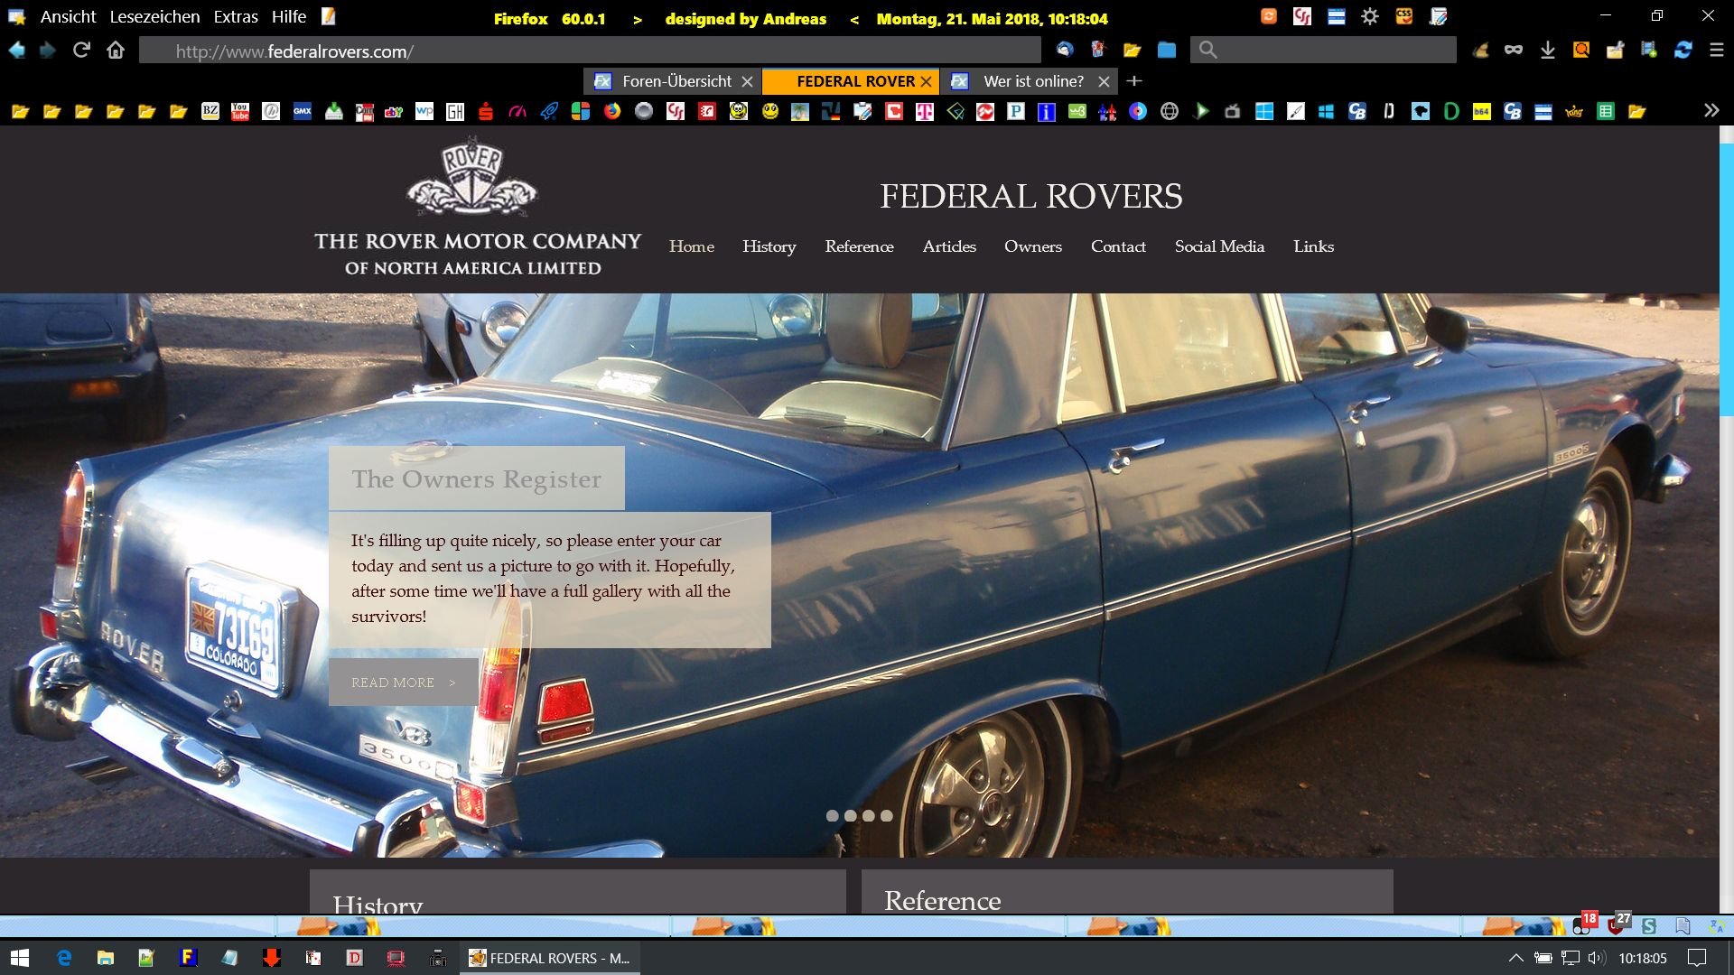Open the Owners navigation link
This screenshot has height=975, width=1734.
click(1032, 246)
